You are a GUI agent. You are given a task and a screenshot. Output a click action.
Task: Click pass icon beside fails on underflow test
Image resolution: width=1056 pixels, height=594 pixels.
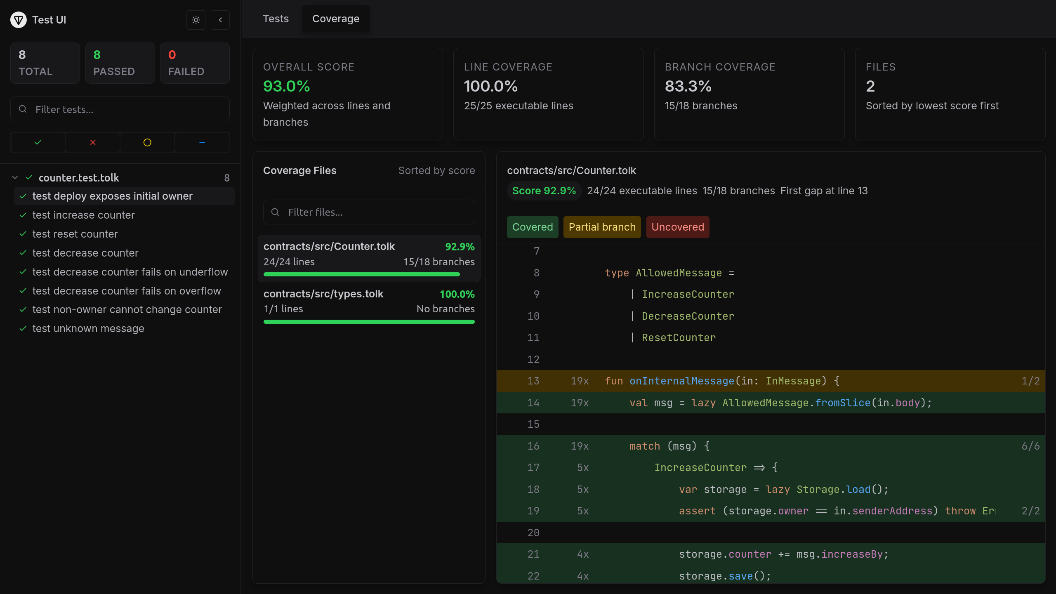[x=24, y=272]
